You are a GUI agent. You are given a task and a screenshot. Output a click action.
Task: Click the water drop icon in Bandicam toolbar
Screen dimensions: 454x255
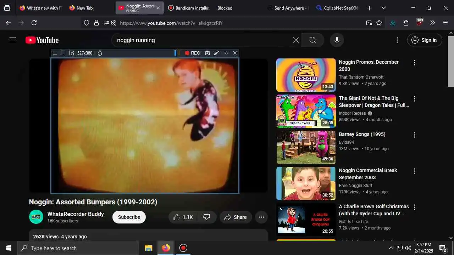point(100,53)
